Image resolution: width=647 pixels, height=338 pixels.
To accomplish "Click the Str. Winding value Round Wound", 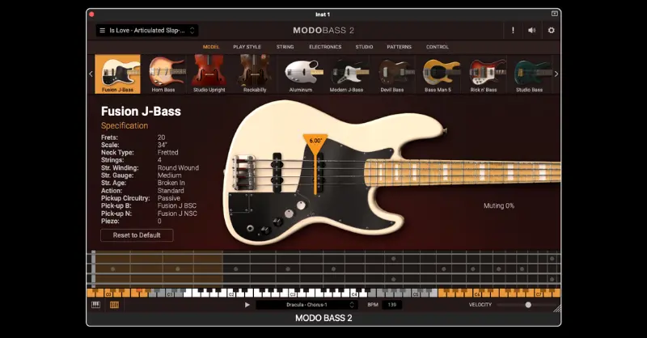I will (x=178, y=167).
